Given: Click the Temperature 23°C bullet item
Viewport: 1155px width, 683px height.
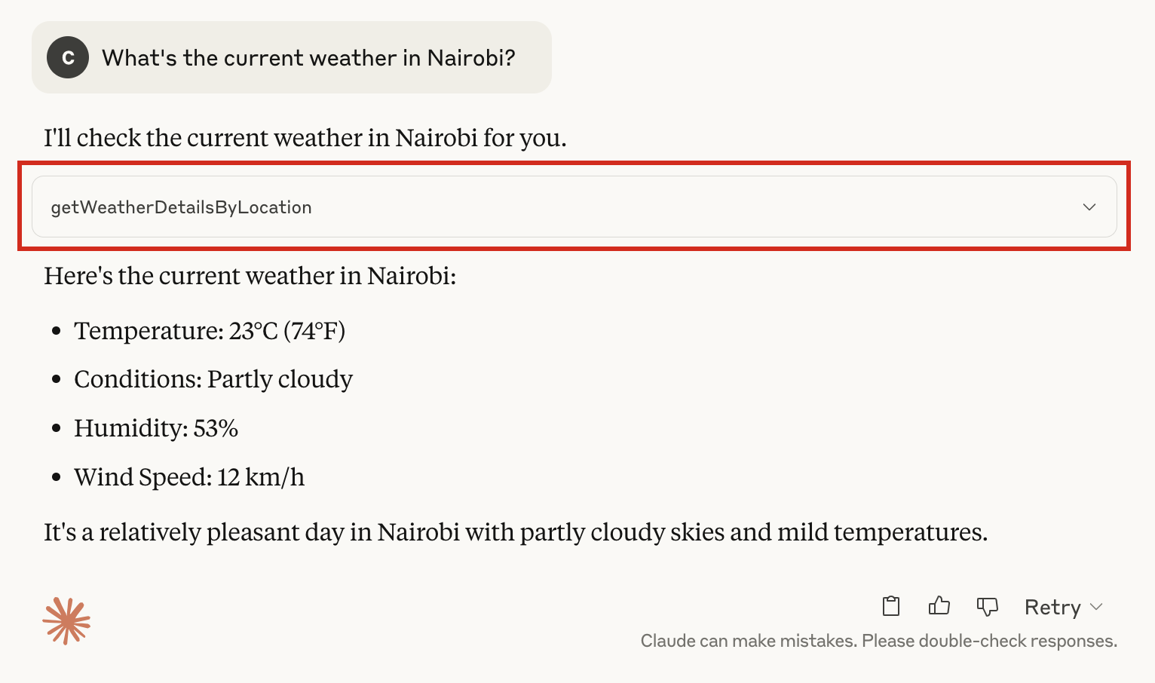Looking at the screenshot, I should click(210, 331).
